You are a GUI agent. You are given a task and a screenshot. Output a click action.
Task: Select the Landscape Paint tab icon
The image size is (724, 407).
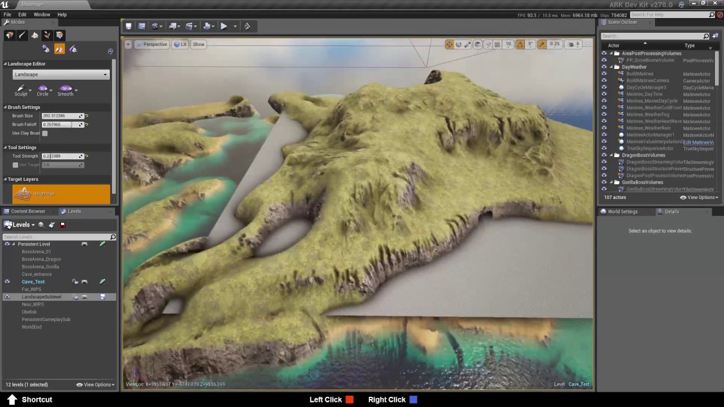point(73,49)
